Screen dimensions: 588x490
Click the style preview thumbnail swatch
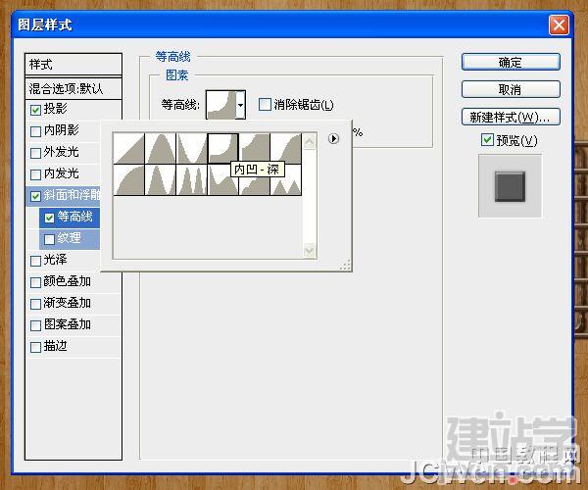pos(510,186)
